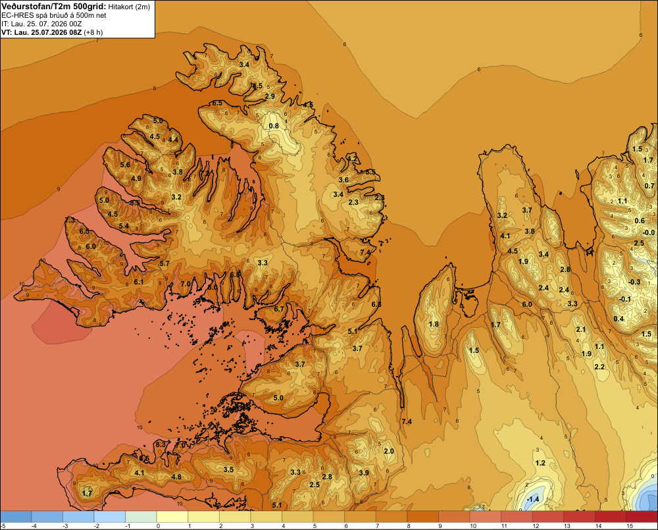Viewport: 658px width, 530px height.
Task: Click the temperature value '8.3'
Action: click(161, 444)
